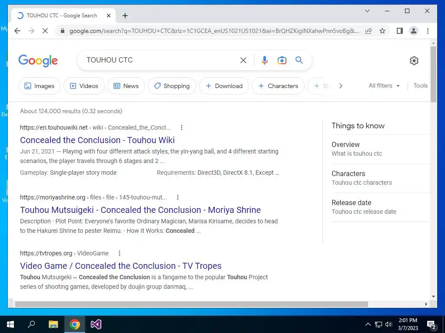Open Windows taskbar search
This screenshot has width=445, height=333.
pos(31,324)
